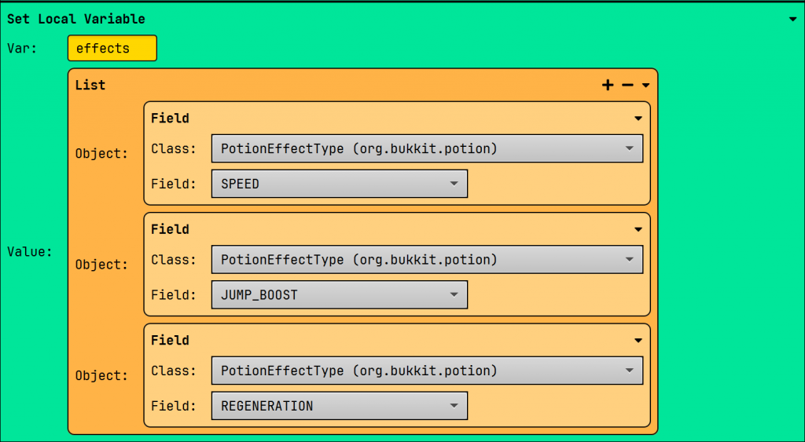Image resolution: width=805 pixels, height=442 pixels.
Task: Collapse the Set Local Variable block
Action: click(x=792, y=20)
